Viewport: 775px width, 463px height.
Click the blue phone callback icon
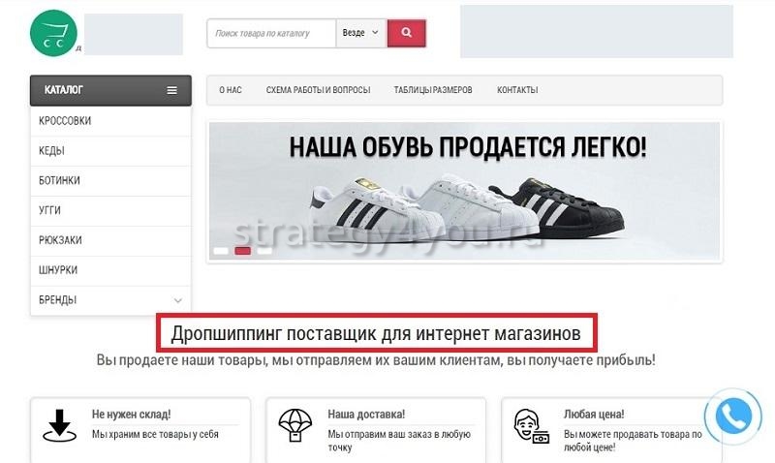(734, 417)
